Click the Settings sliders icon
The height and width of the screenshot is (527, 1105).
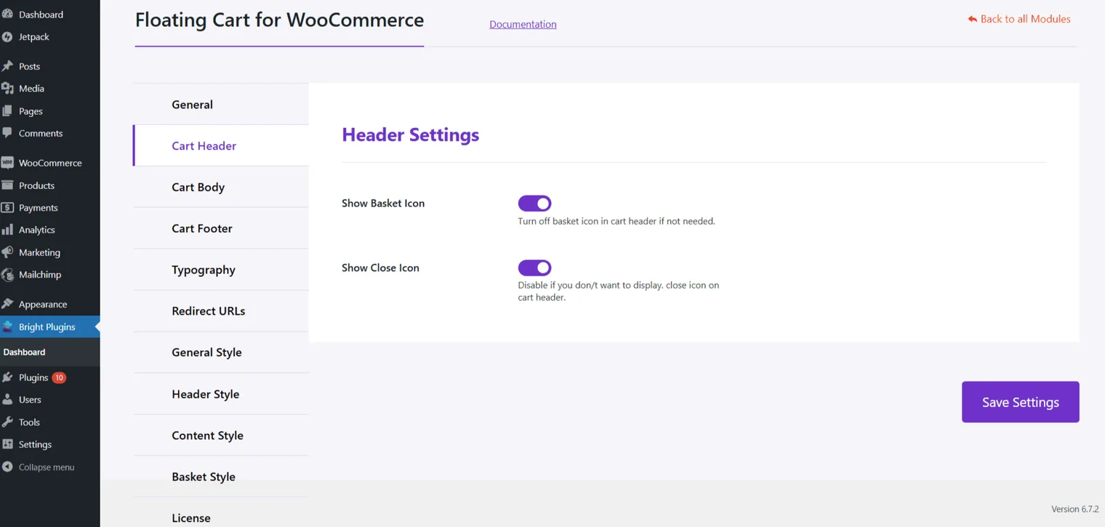[x=7, y=444]
